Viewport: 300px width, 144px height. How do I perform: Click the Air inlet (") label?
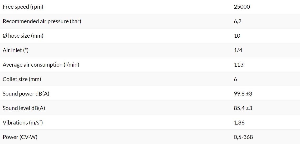click(x=16, y=50)
